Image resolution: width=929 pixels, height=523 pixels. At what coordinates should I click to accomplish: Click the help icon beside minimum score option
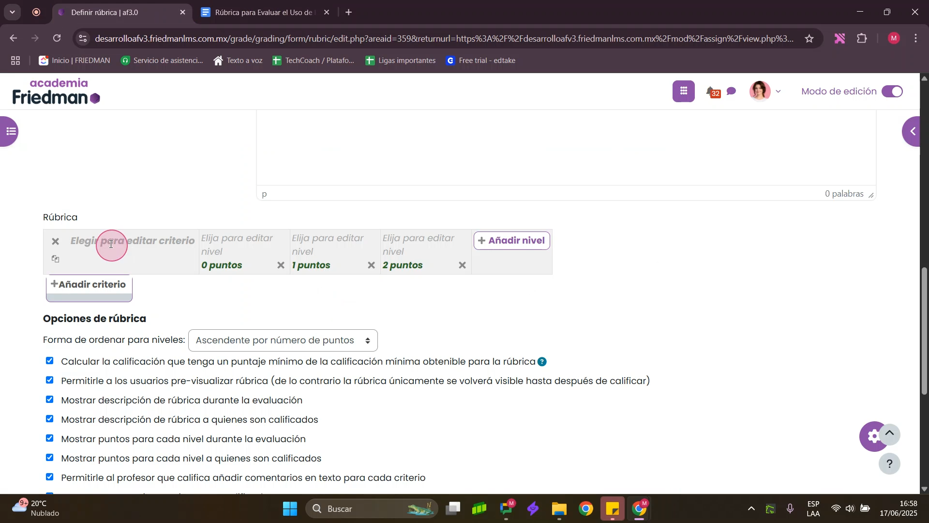(x=542, y=362)
